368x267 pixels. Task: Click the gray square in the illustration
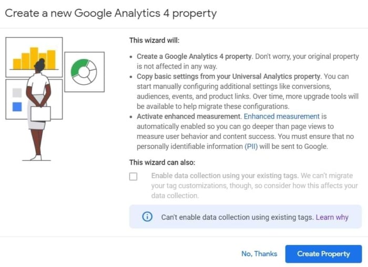(x=17, y=93)
